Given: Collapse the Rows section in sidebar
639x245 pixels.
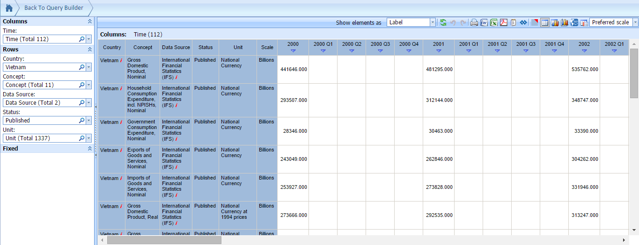Looking at the screenshot, I should point(89,50).
